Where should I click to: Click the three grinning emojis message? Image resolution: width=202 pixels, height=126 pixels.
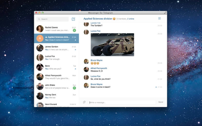point(95,63)
